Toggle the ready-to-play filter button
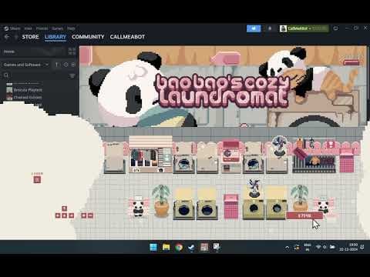370x277 pixels. coord(73,65)
